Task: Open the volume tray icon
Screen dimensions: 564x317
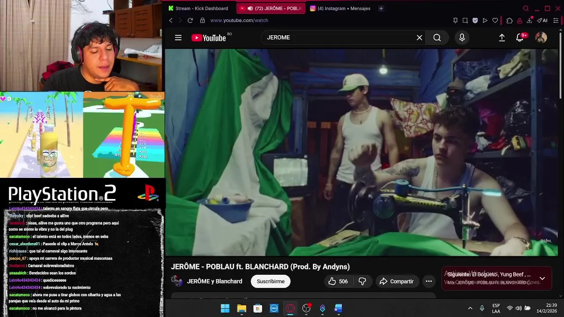Action: 519,308
